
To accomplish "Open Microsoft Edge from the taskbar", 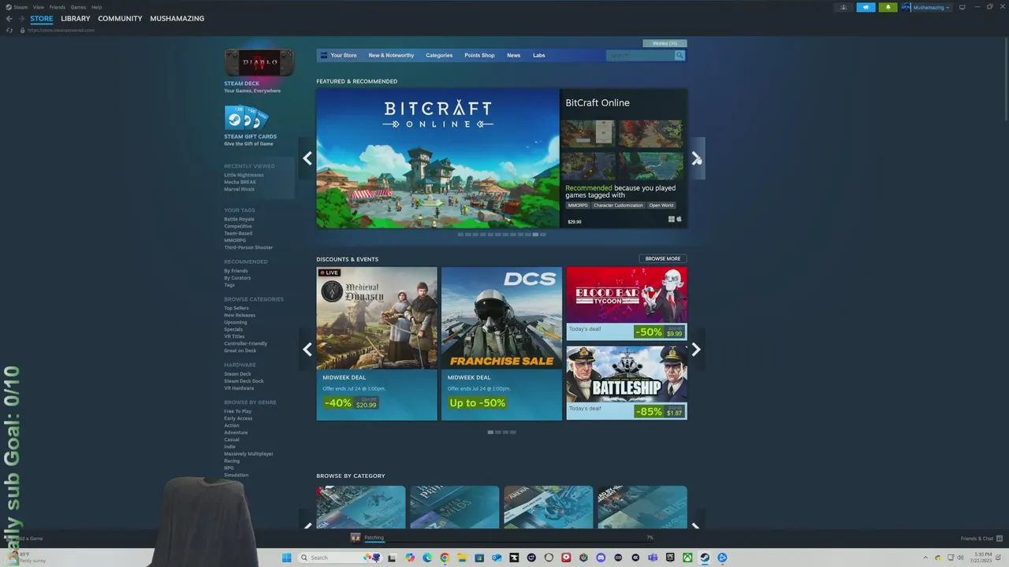I will [427, 558].
